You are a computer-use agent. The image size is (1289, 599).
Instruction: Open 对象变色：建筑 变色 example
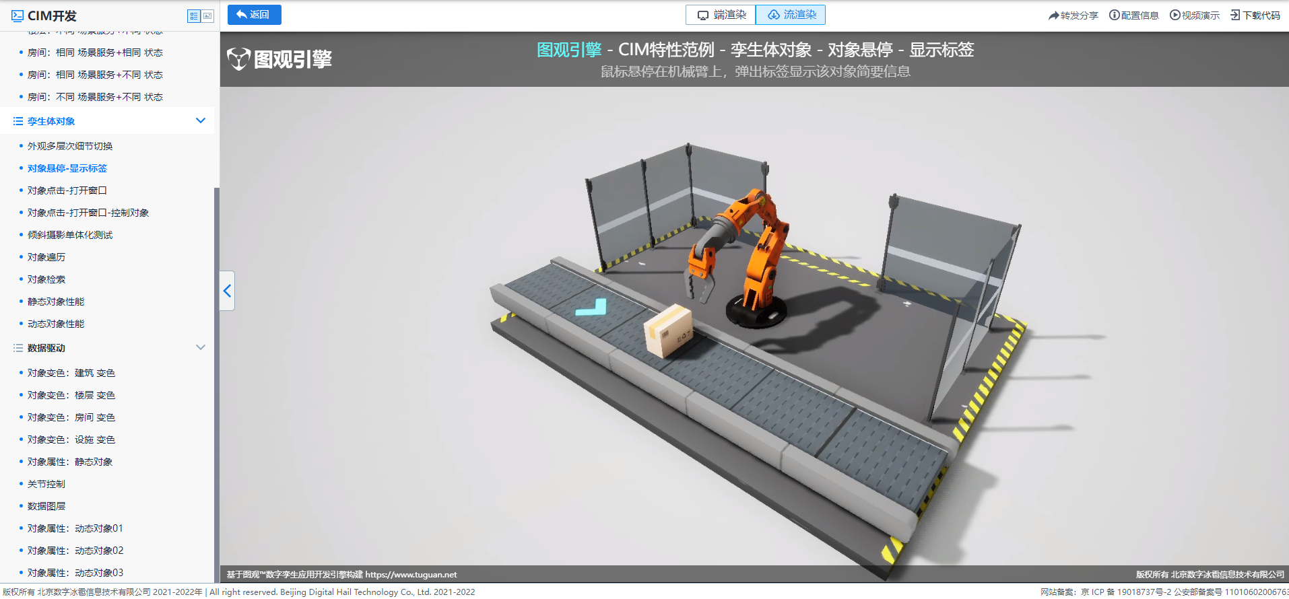71,373
